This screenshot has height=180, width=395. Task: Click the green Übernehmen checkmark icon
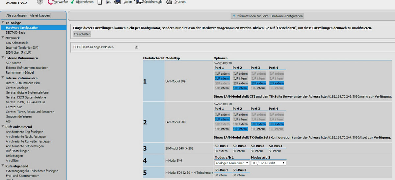tap(72, 2)
